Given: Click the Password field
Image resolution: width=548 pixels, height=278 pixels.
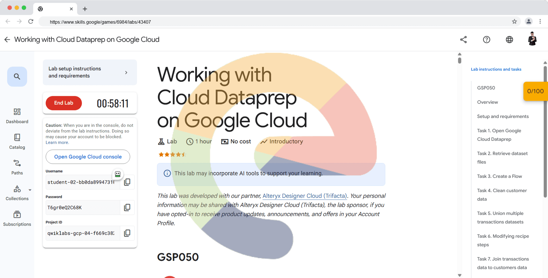Looking at the screenshot, I should tap(83, 207).
